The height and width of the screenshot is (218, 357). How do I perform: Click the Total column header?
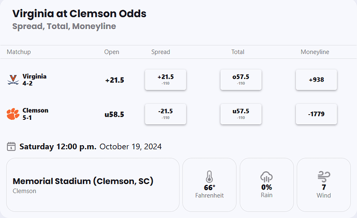click(x=238, y=52)
